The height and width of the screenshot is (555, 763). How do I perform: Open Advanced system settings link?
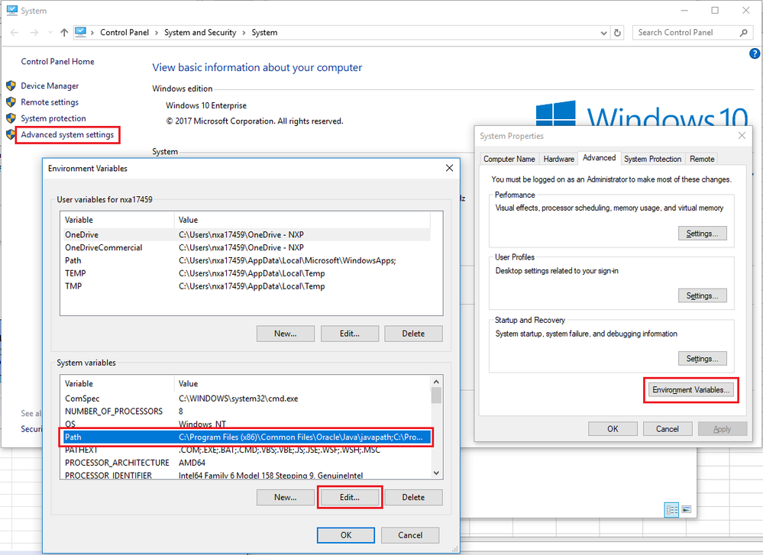67,134
